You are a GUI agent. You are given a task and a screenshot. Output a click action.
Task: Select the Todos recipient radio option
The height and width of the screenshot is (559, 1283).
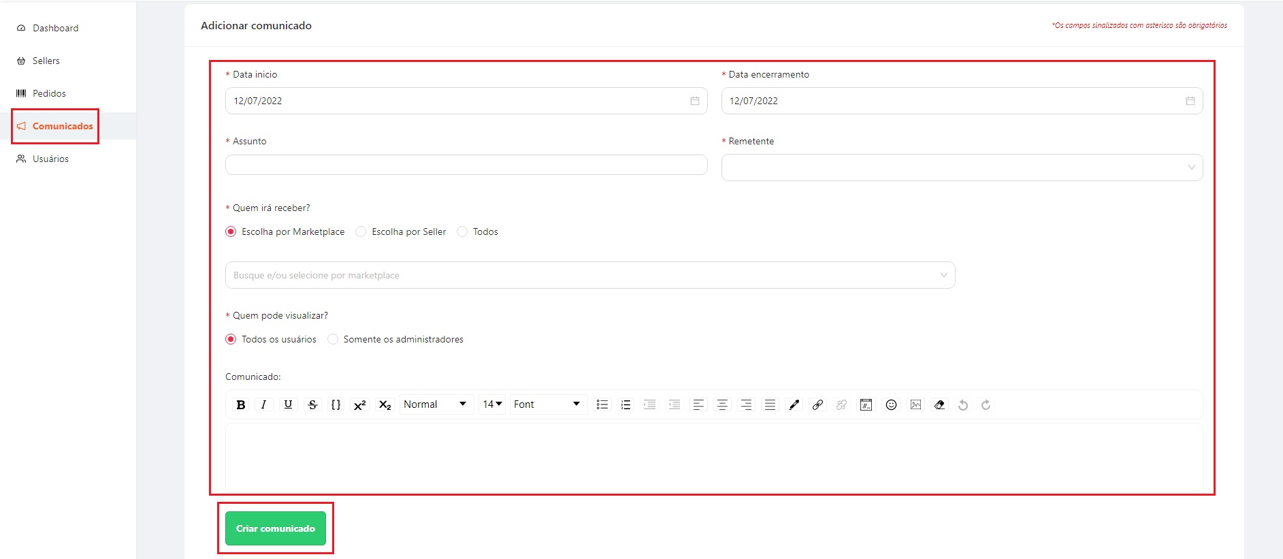(462, 231)
